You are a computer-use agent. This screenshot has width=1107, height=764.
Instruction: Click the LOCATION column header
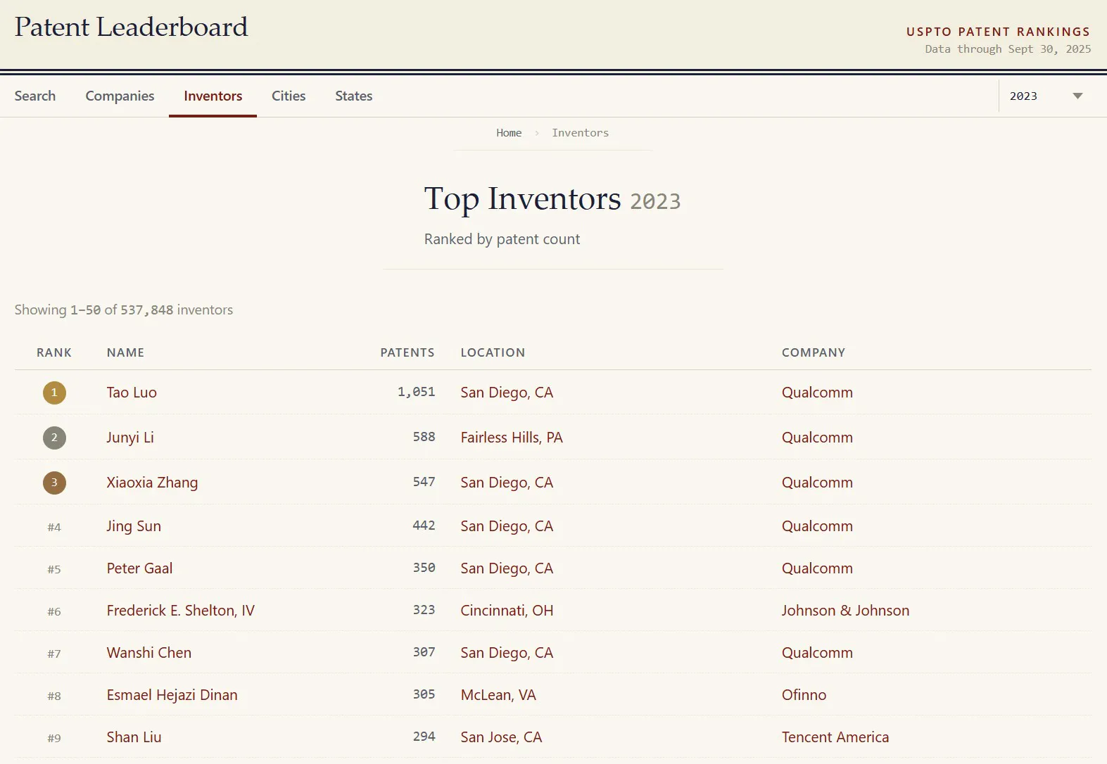pos(493,352)
